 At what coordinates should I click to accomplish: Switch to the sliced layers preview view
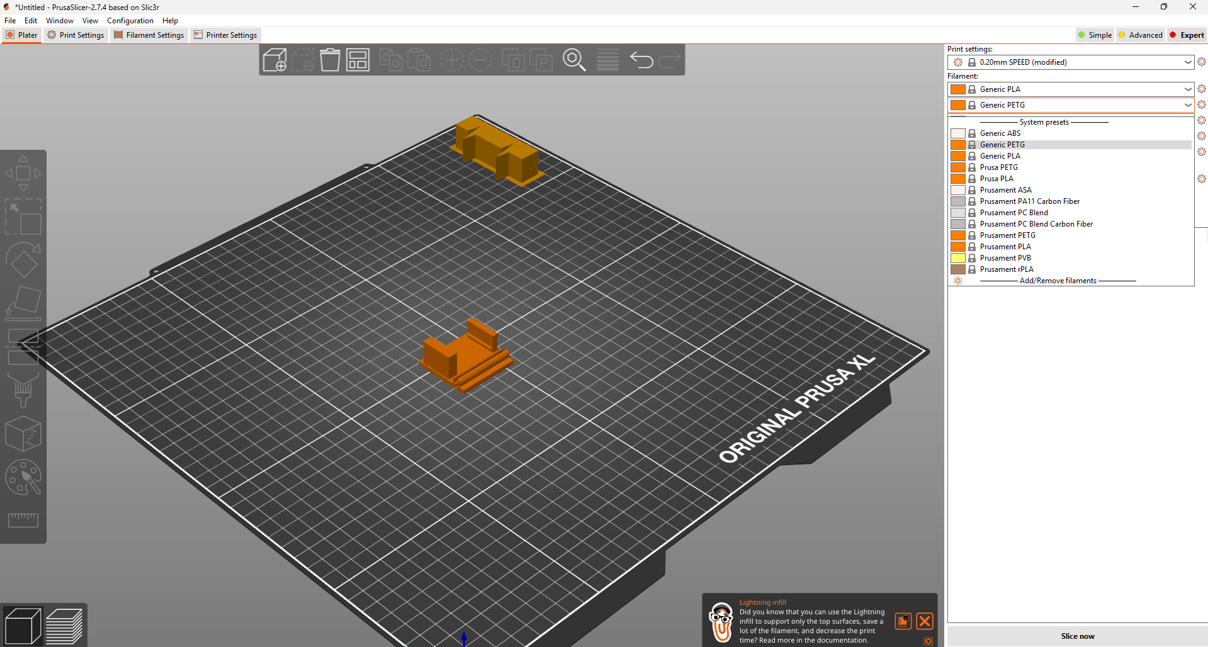(64, 626)
